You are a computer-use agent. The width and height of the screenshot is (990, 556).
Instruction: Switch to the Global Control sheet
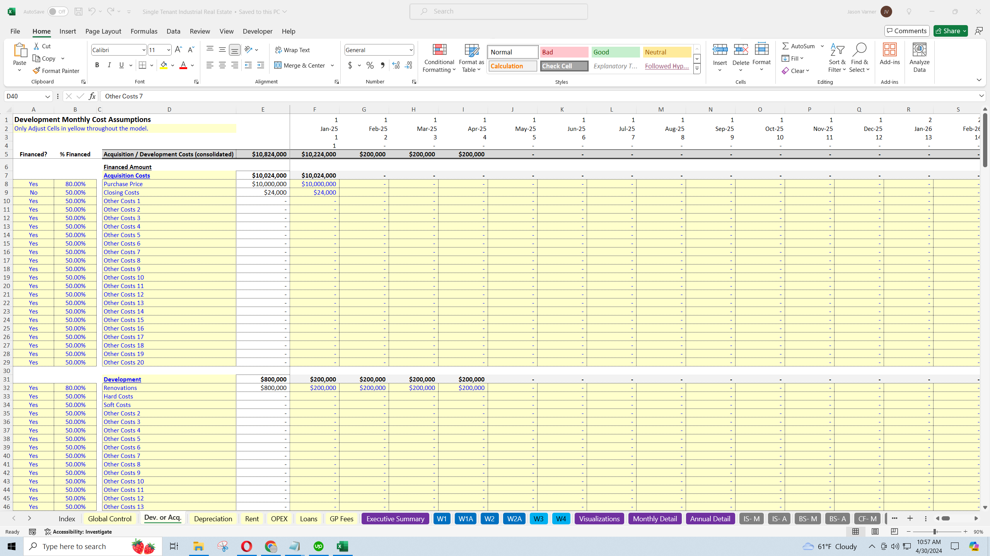[110, 519]
